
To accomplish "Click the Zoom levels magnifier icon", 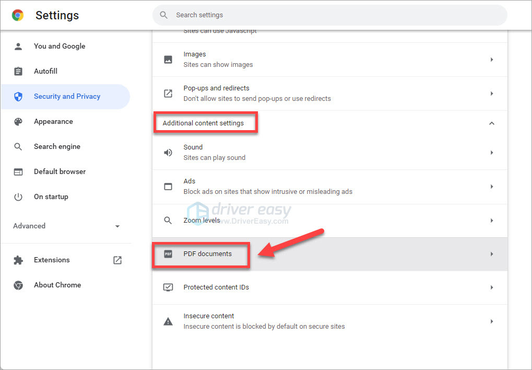I will [168, 220].
